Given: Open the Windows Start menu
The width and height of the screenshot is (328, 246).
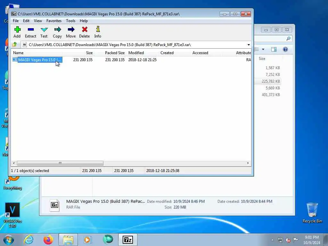Looking at the screenshot, I should coord(9,240).
